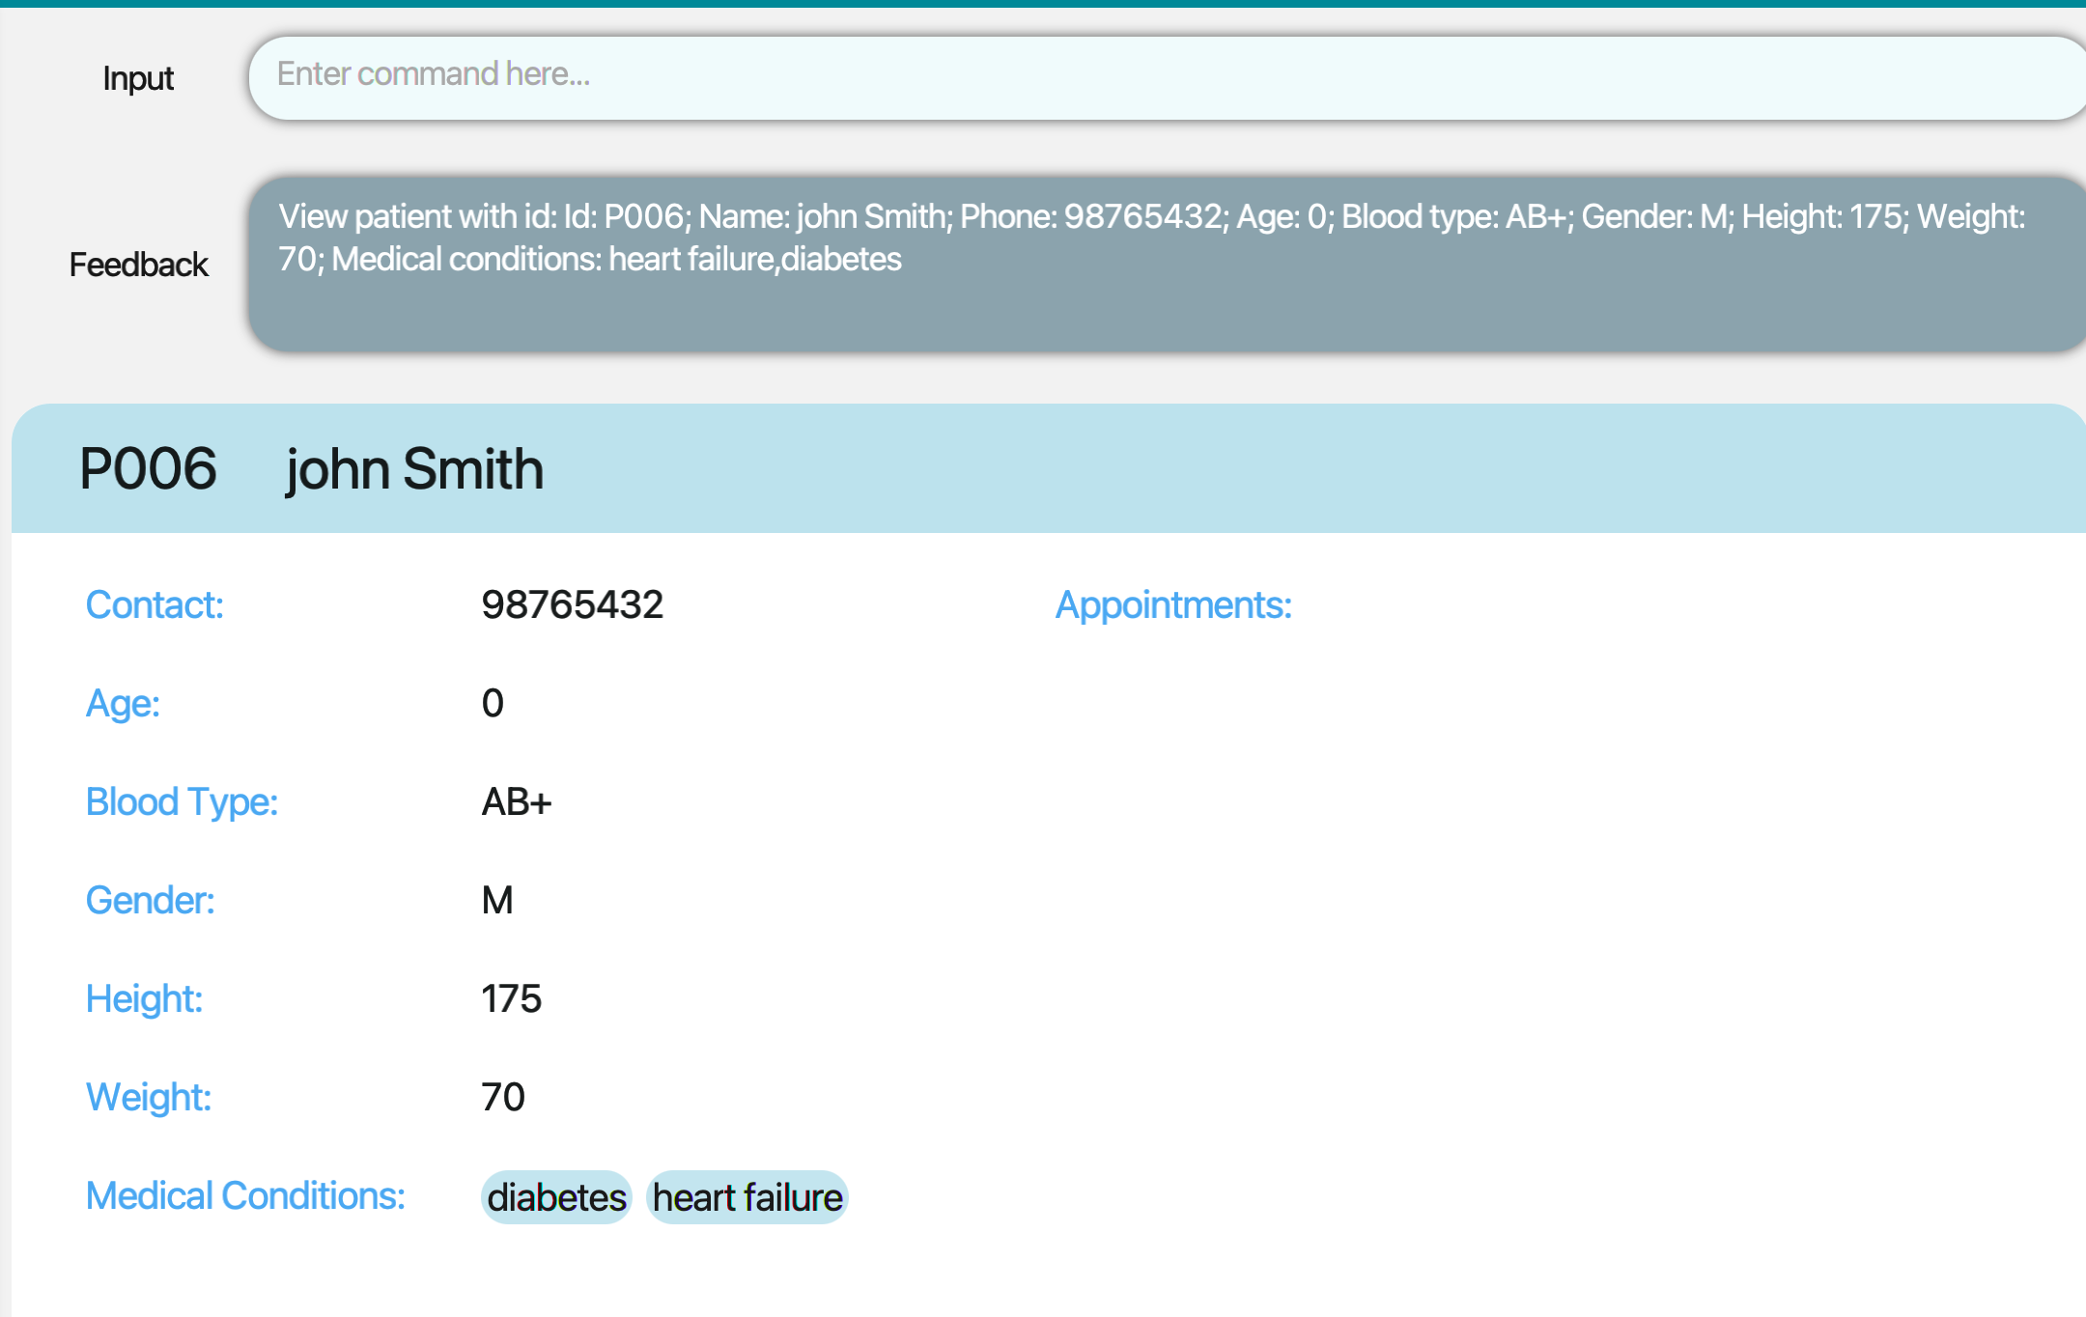The width and height of the screenshot is (2086, 1317).
Task: Click the weight value 70
Action: point(502,1098)
